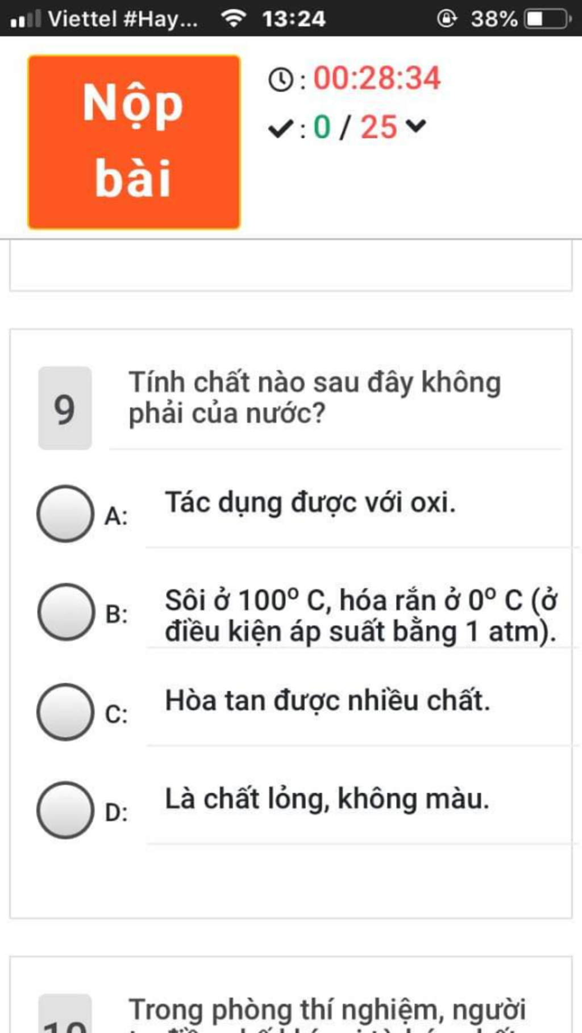The height and width of the screenshot is (1033, 582).
Task: Choose answer 'Hòa tan được nhiều chất.'
Action: (327, 700)
